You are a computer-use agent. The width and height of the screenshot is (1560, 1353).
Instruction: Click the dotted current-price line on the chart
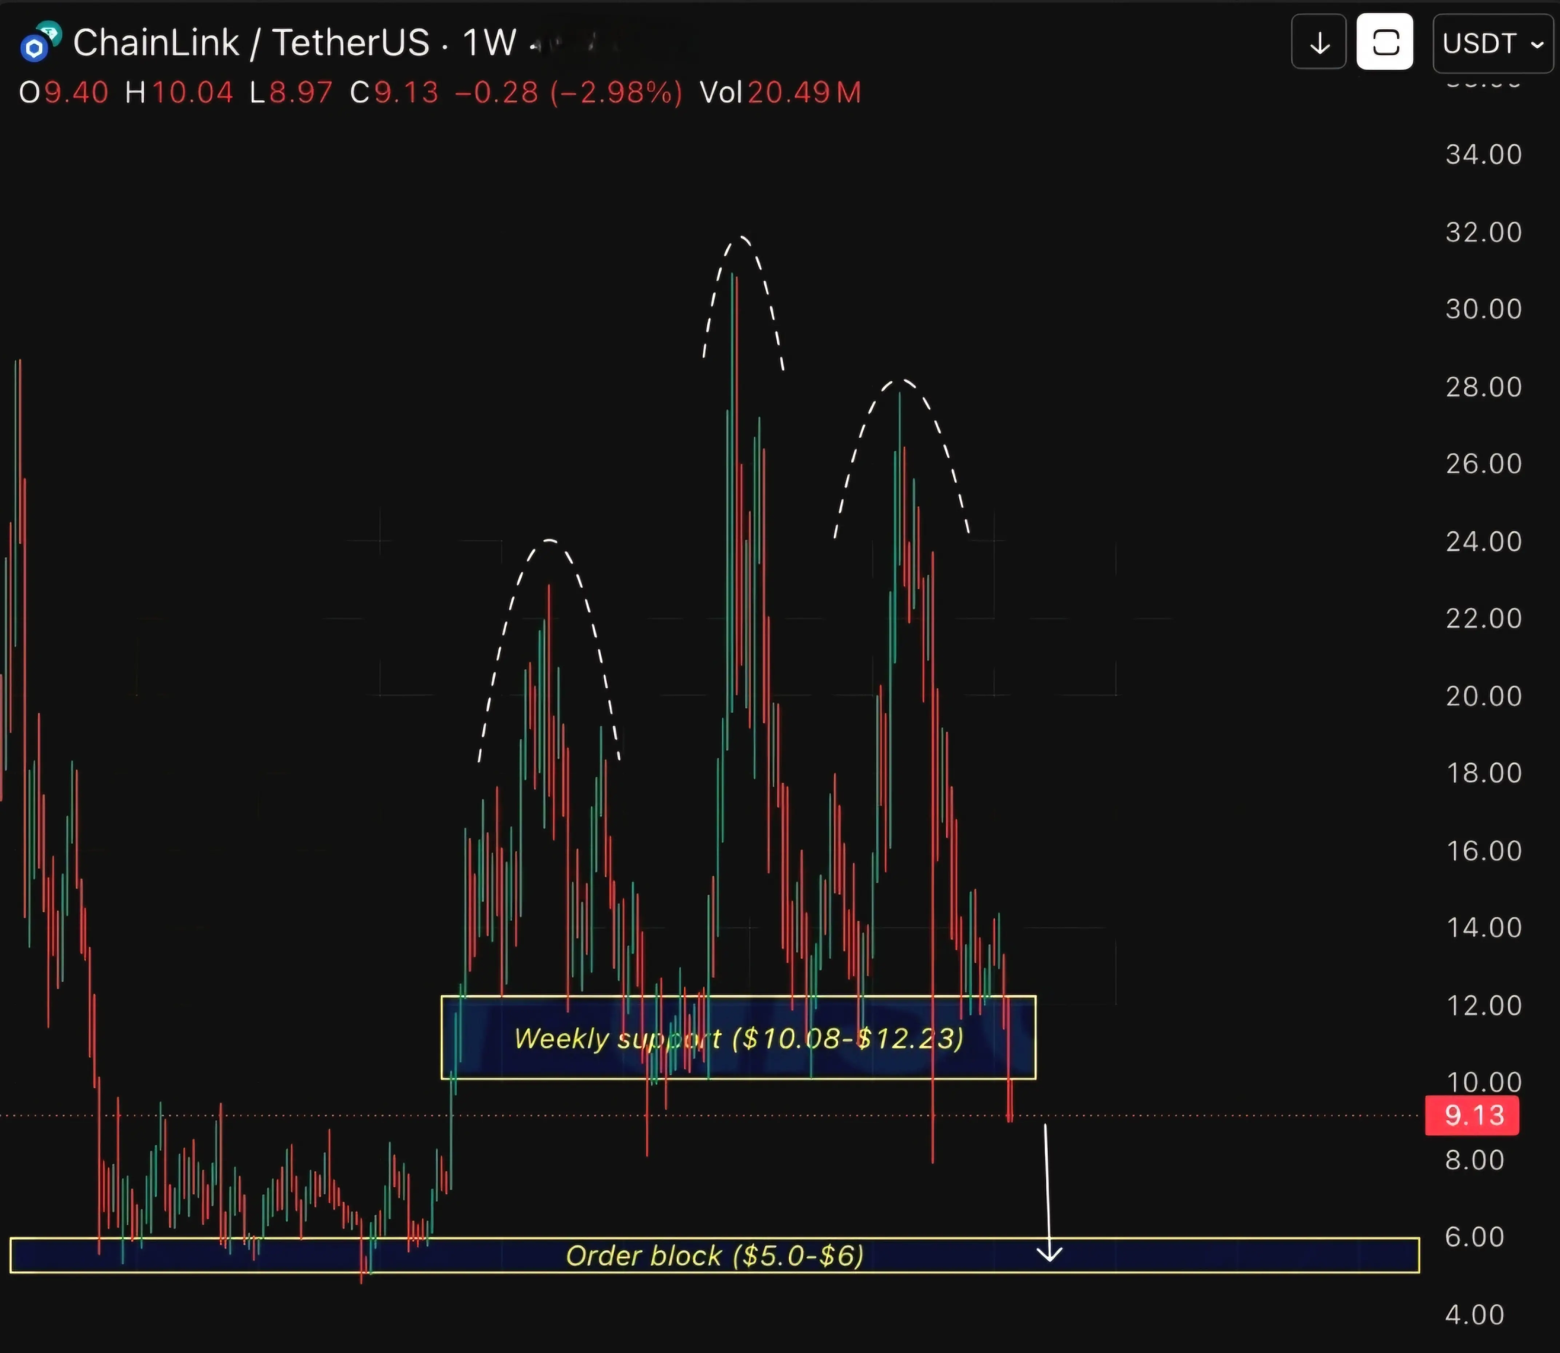point(1208,1115)
